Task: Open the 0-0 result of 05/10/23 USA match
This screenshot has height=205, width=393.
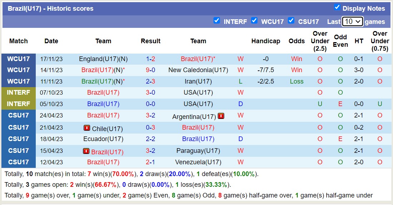Action: pyautogui.click(x=150, y=104)
